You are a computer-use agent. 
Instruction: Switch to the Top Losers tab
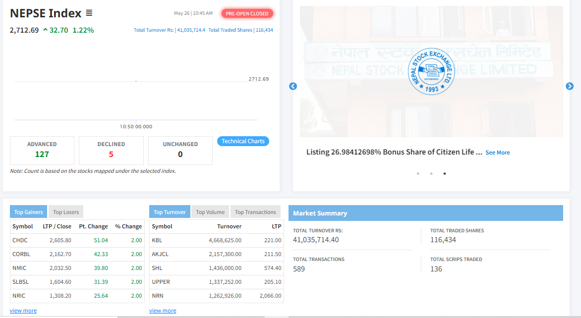pos(66,212)
